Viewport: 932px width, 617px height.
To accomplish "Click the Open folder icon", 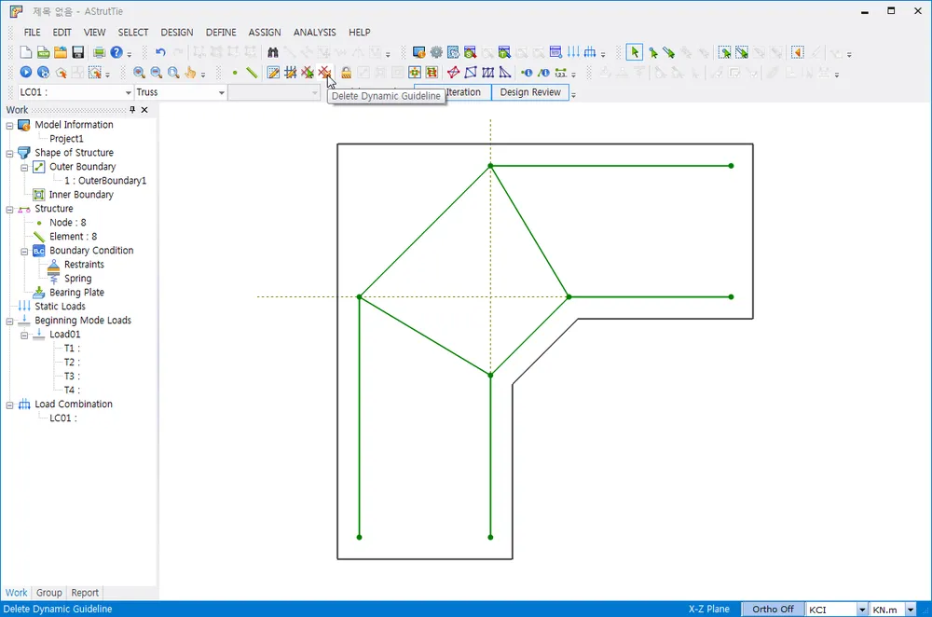I will pos(61,52).
